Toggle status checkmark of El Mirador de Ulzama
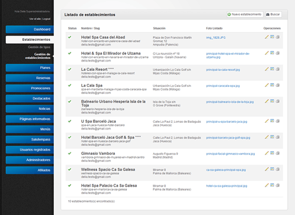This screenshot has height=215, width=295. (70, 53)
